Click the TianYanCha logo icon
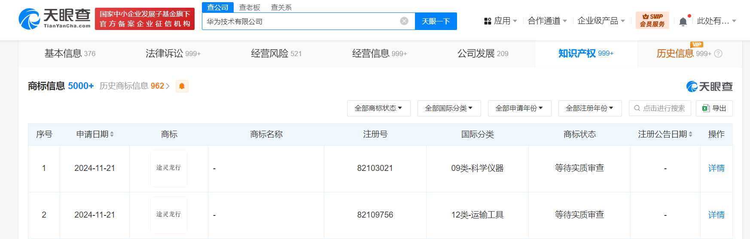Image resolution: width=750 pixels, height=239 pixels. click(29, 19)
